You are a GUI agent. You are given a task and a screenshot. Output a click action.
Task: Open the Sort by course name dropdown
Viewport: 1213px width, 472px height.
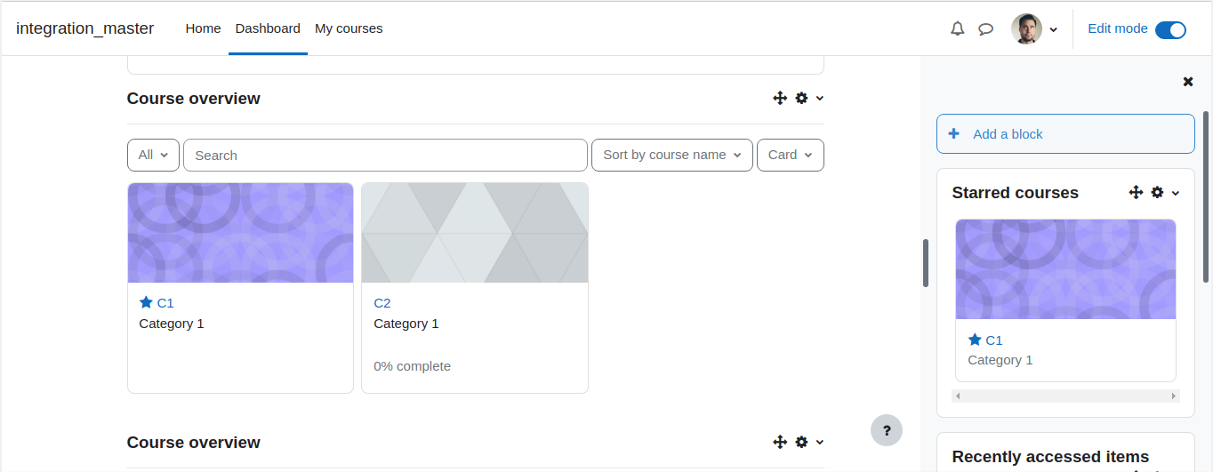(672, 155)
